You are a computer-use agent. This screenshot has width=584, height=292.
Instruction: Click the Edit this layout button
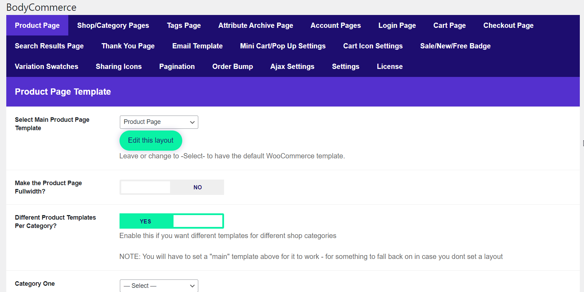coord(151,141)
